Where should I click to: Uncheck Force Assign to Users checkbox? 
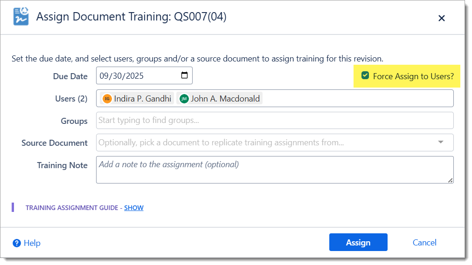(365, 75)
